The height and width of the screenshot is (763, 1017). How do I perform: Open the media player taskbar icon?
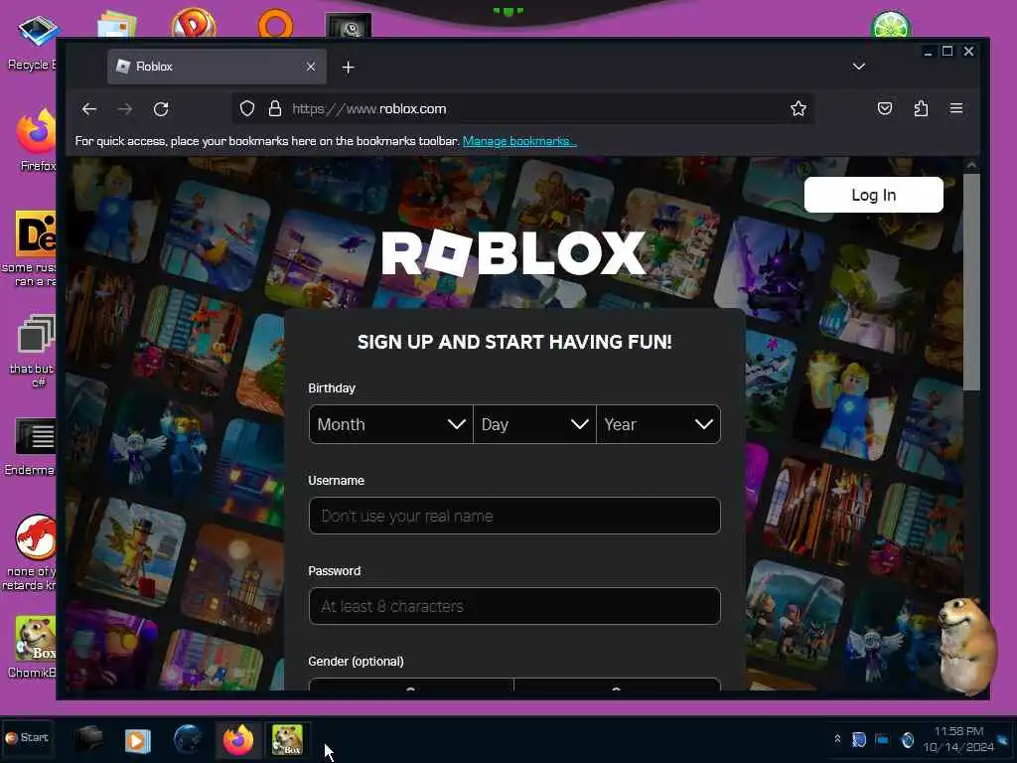(137, 739)
